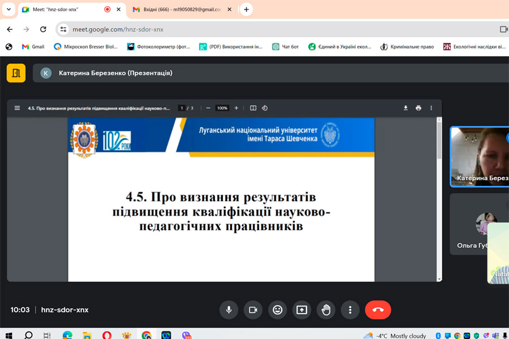This screenshot has width=509, height=339.
Task: Mute the microphone in the Meet call
Action: (x=229, y=310)
